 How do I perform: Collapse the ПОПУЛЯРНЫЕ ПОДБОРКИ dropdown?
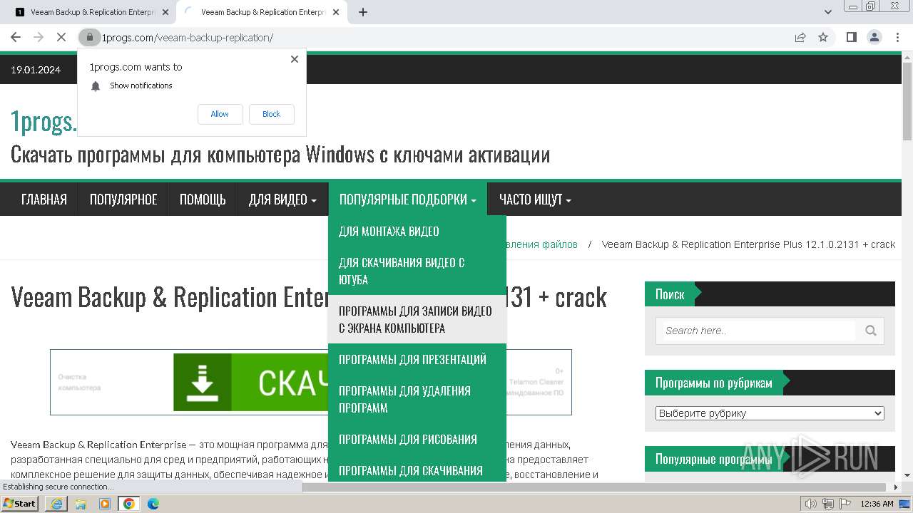(407, 199)
